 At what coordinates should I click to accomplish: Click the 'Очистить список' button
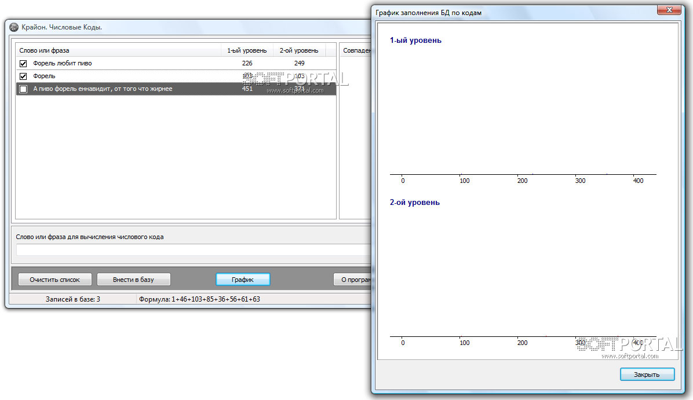click(x=55, y=280)
